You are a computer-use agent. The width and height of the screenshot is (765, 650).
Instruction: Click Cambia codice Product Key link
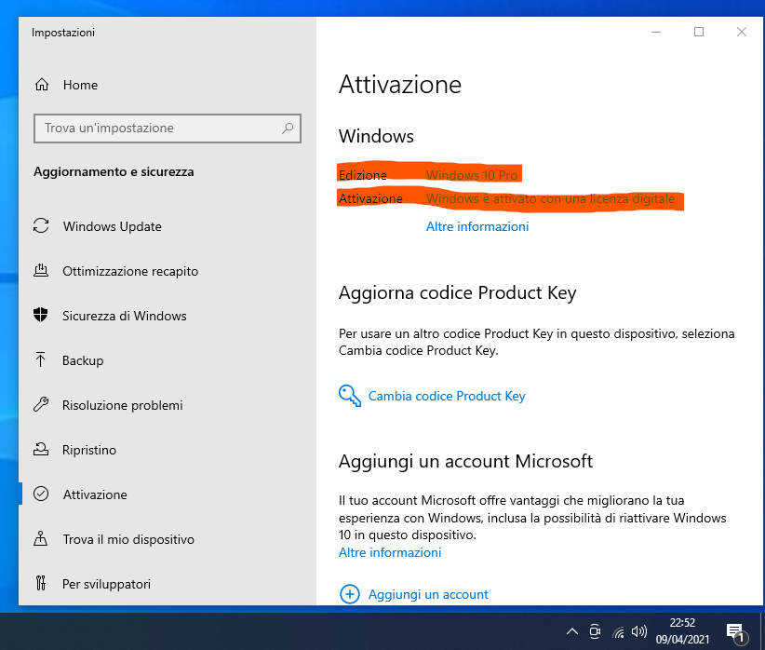click(x=447, y=396)
